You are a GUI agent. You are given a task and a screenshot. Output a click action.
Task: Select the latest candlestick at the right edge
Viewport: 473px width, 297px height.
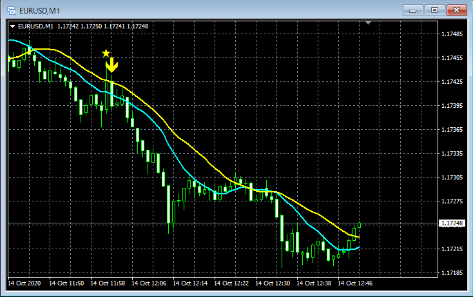pos(360,225)
